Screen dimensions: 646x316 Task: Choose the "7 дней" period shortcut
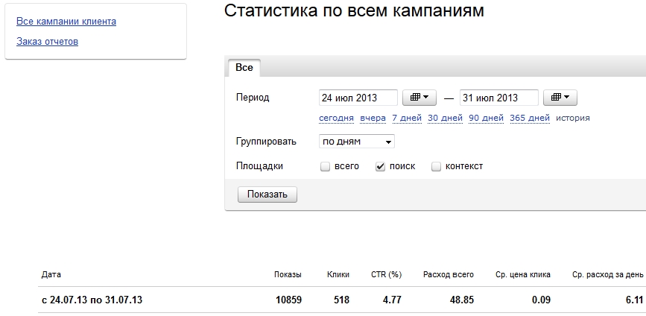pyautogui.click(x=407, y=118)
